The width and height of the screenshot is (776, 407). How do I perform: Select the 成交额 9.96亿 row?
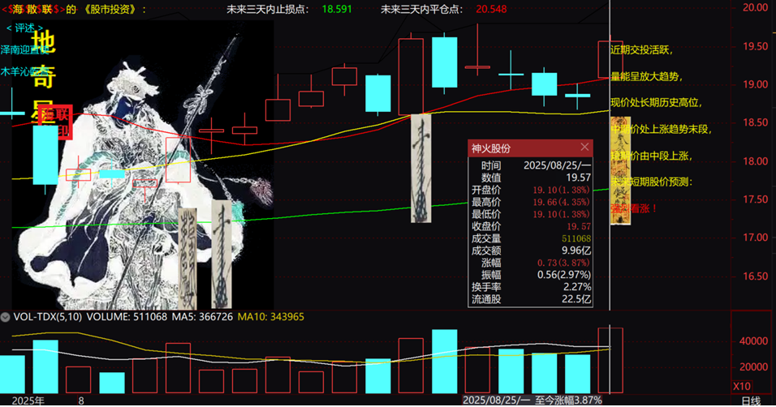531,251
